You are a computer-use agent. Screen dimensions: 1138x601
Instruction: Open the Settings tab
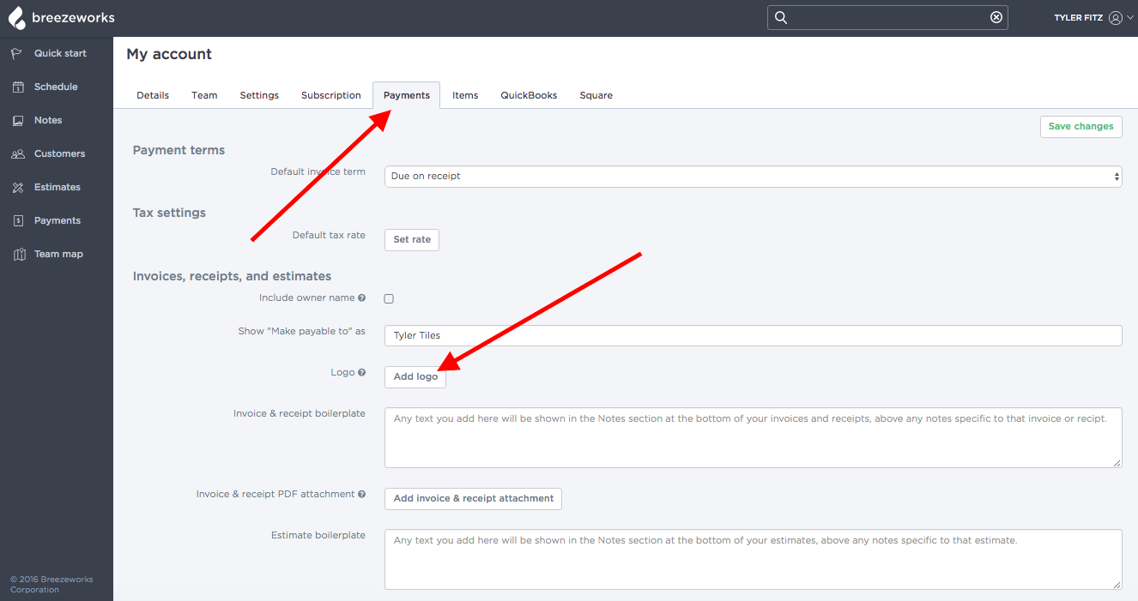[259, 95]
